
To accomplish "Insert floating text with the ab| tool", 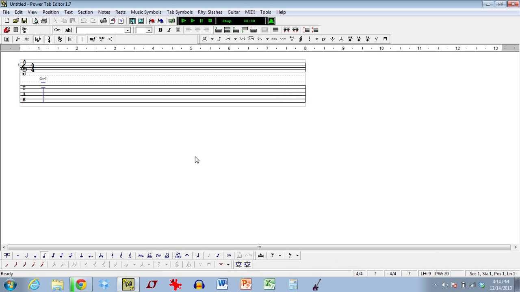I will click(x=68, y=30).
